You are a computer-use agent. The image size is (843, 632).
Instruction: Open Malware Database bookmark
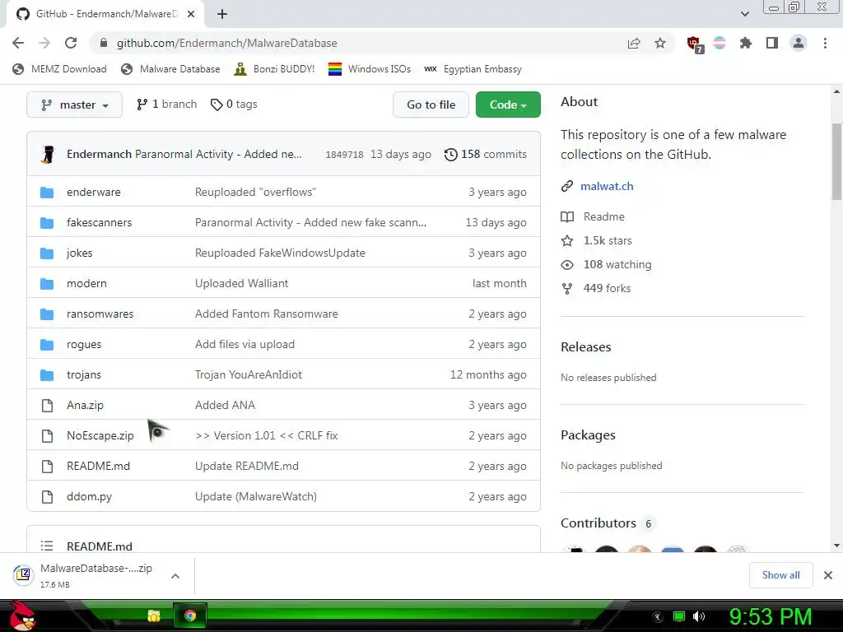pyautogui.click(x=171, y=69)
